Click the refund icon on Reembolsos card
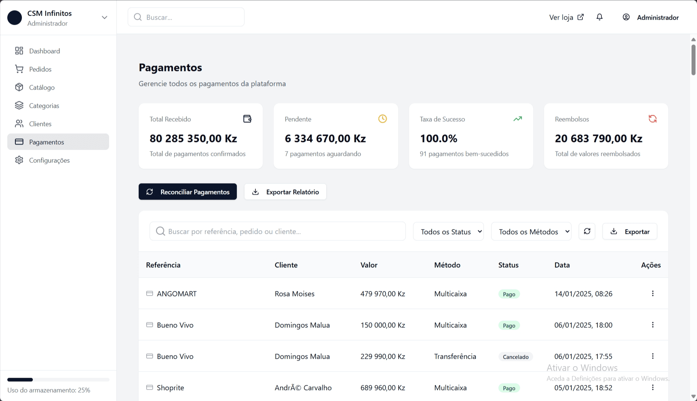The width and height of the screenshot is (697, 401). tap(652, 119)
